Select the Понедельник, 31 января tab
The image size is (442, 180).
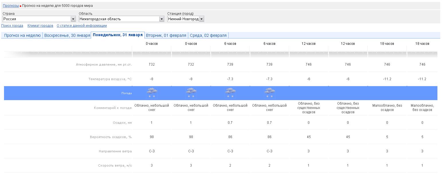[x=118, y=35]
